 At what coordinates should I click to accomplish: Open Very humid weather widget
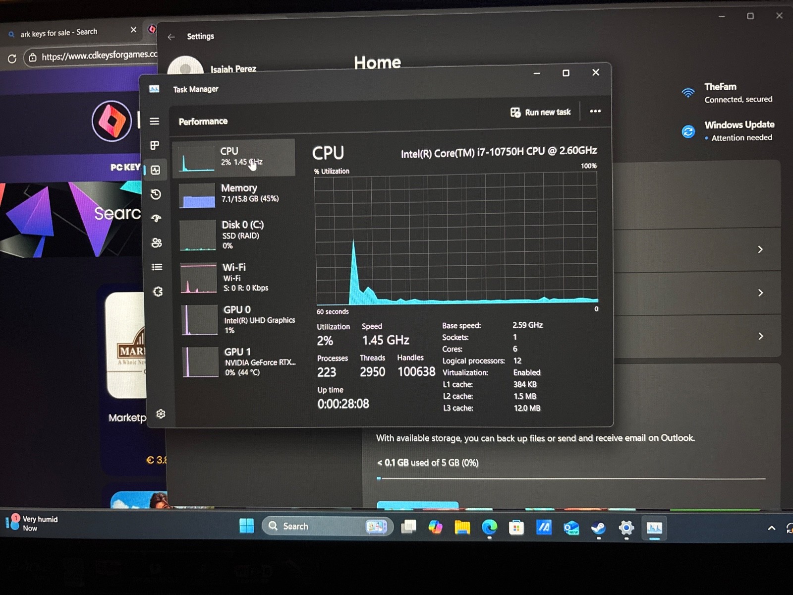click(32, 523)
